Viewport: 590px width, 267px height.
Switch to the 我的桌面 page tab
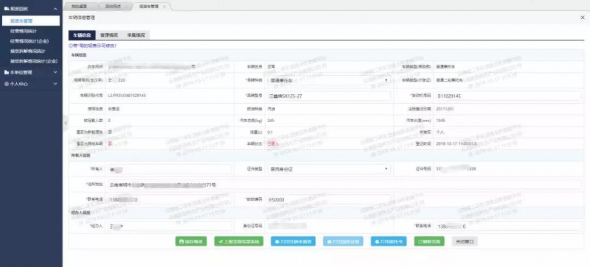(x=80, y=7)
